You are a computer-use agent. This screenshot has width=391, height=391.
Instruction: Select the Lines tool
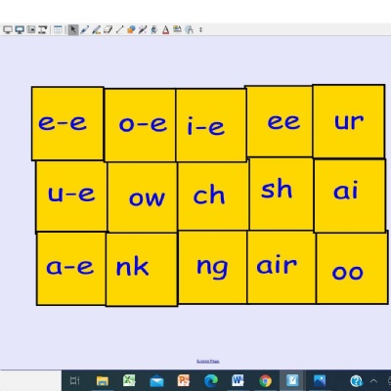[x=119, y=29]
